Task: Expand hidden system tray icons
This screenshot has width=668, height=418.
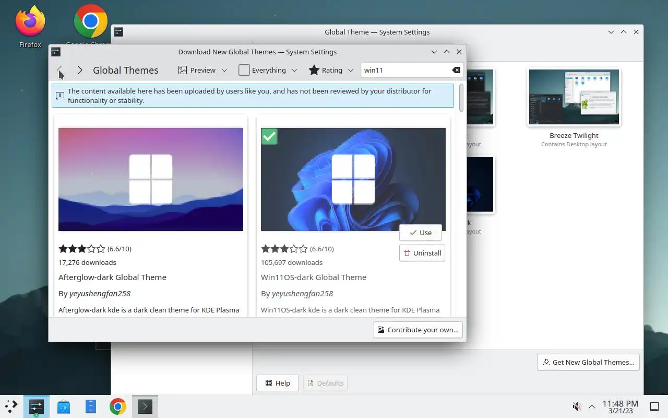Action: pos(592,407)
